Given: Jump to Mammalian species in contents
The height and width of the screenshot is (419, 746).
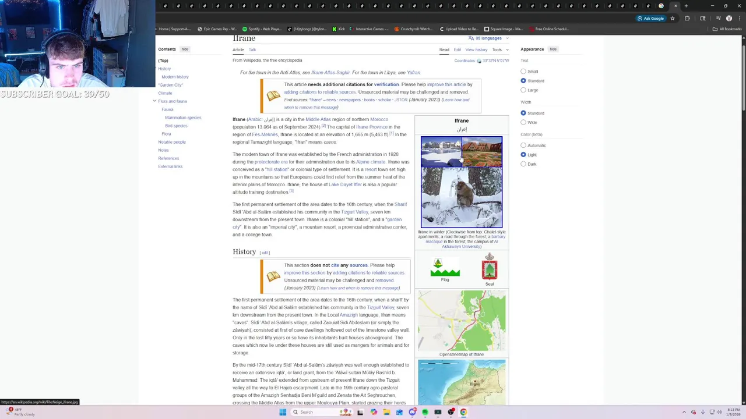Looking at the screenshot, I should click(183, 118).
